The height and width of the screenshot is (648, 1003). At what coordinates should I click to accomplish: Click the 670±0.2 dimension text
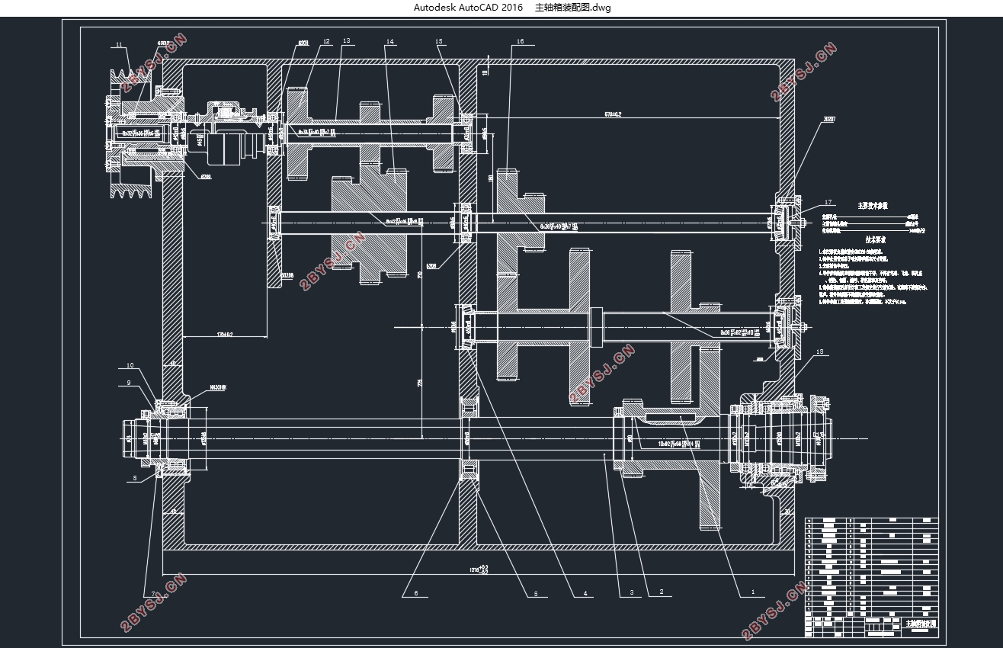click(613, 114)
